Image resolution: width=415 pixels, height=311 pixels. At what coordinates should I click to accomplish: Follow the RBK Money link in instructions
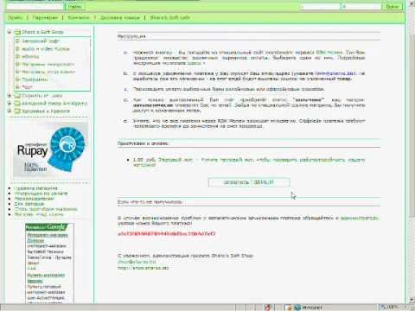(x=329, y=53)
